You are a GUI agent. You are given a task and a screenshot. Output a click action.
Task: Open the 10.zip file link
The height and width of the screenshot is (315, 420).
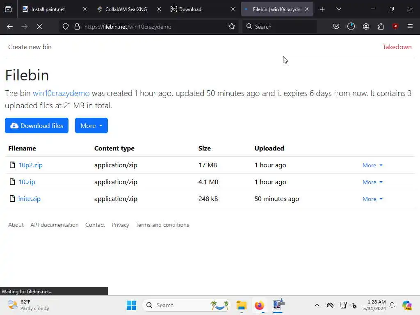coord(27,182)
